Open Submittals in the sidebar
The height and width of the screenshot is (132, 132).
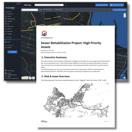[x=9, y=21]
